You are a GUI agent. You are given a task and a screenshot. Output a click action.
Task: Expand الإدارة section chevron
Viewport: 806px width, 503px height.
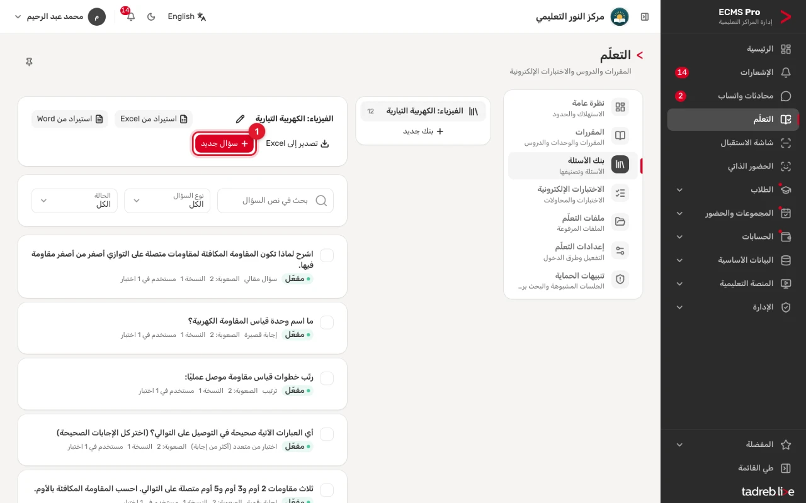[679, 307]
